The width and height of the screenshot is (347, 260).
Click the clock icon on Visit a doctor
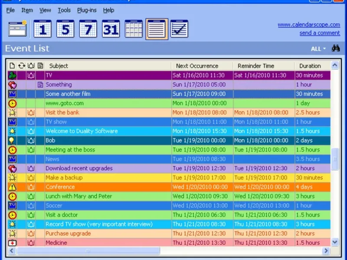[13, 215]
